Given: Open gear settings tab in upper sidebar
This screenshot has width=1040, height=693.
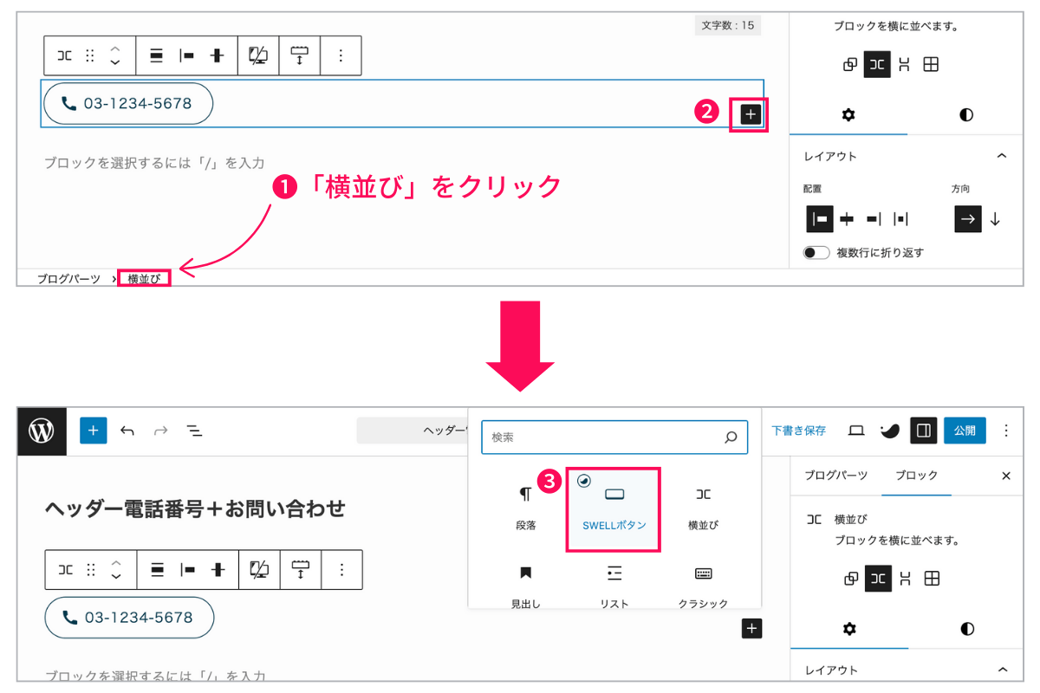Looking at the screenshot, I should point(848,115).
